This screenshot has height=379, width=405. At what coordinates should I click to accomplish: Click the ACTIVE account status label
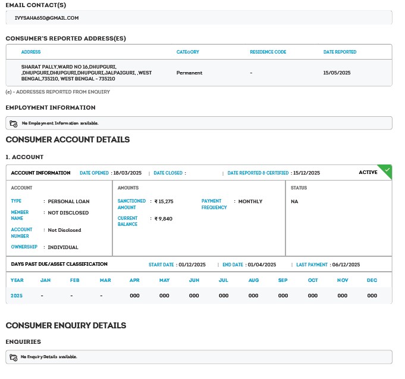(368, 172)
